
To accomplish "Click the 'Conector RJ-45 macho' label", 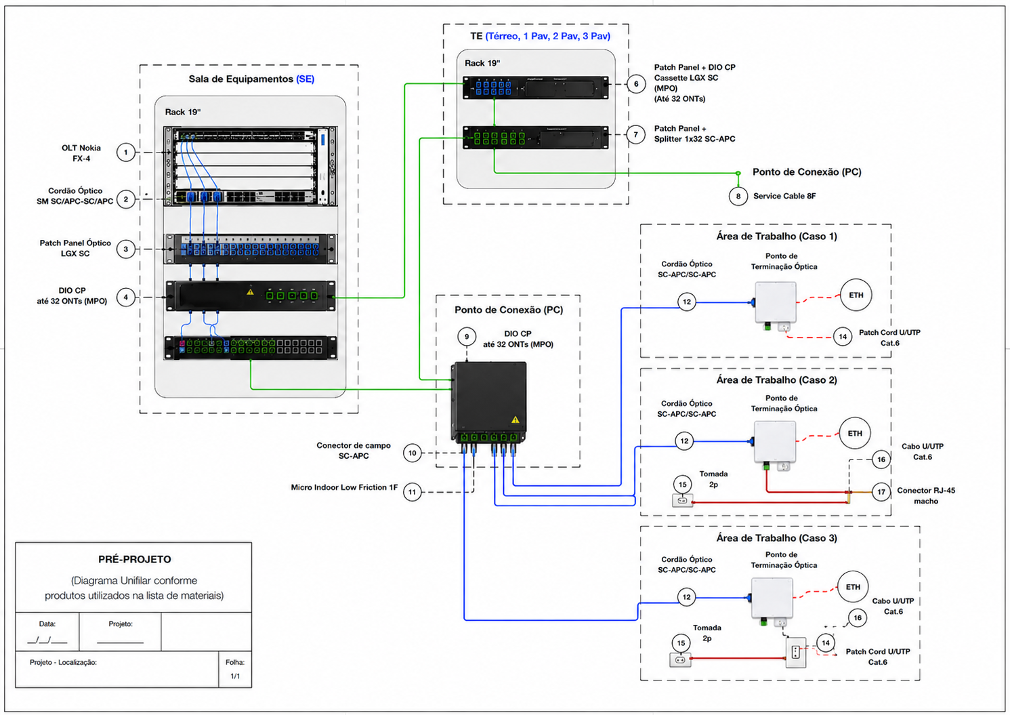I will pyautogui.click(x=926, y=495).
